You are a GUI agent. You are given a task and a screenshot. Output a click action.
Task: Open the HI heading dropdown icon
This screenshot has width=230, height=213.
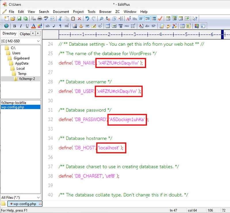67,26
